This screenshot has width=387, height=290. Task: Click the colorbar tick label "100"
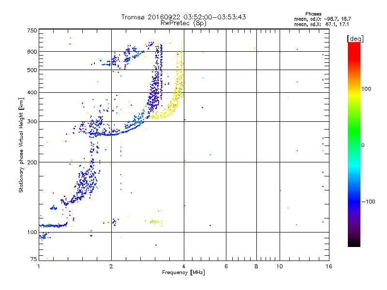[x=366, y=89]
